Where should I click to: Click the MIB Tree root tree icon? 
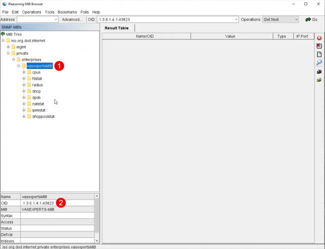(x=3, y=35)
